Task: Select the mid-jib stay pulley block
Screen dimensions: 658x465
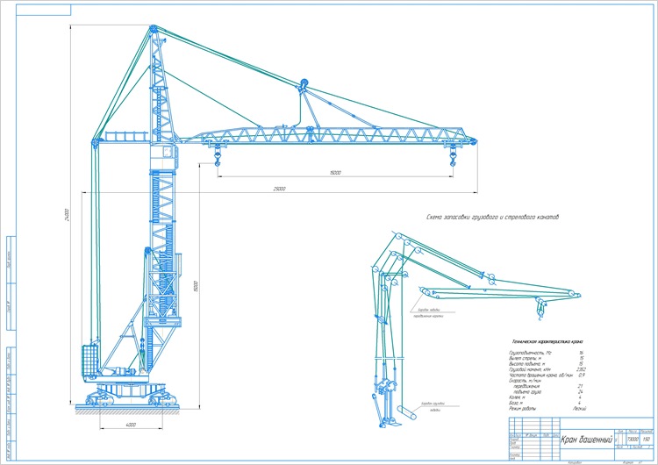Action: click(304, 83)
